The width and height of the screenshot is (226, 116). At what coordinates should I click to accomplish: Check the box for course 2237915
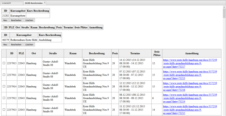pyautogui.click(x=4, y=63)
